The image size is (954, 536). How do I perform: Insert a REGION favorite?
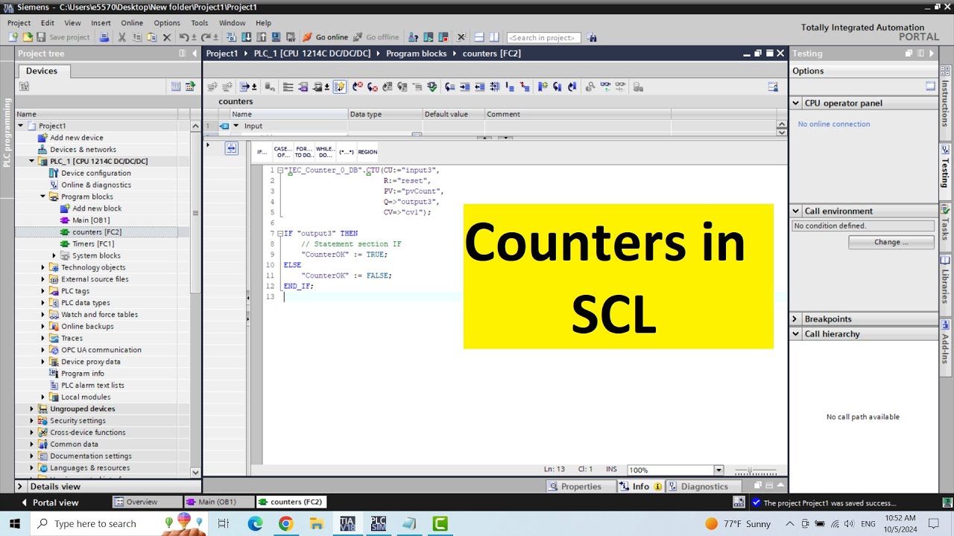pos(367,152)
